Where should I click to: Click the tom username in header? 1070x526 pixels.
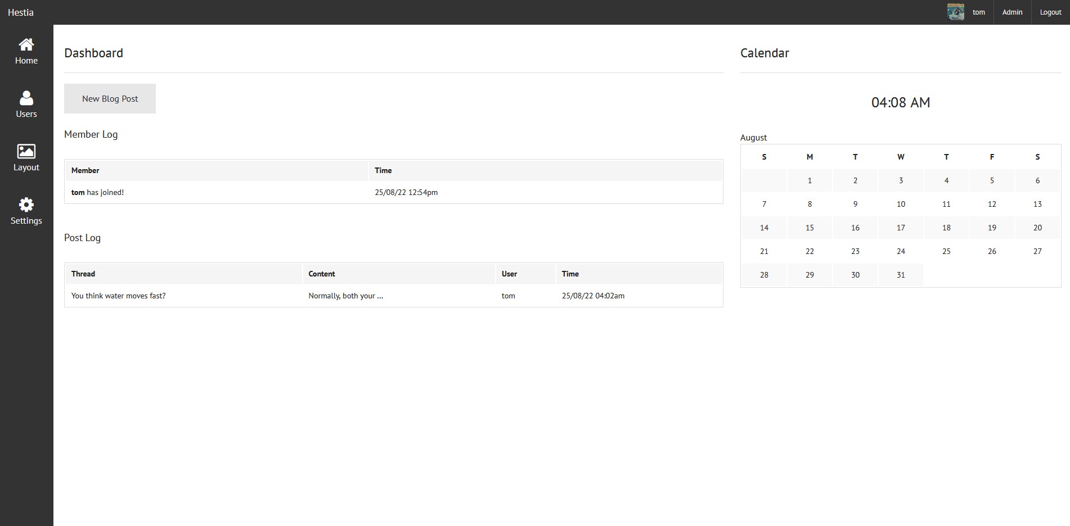(x=978, y=12)
